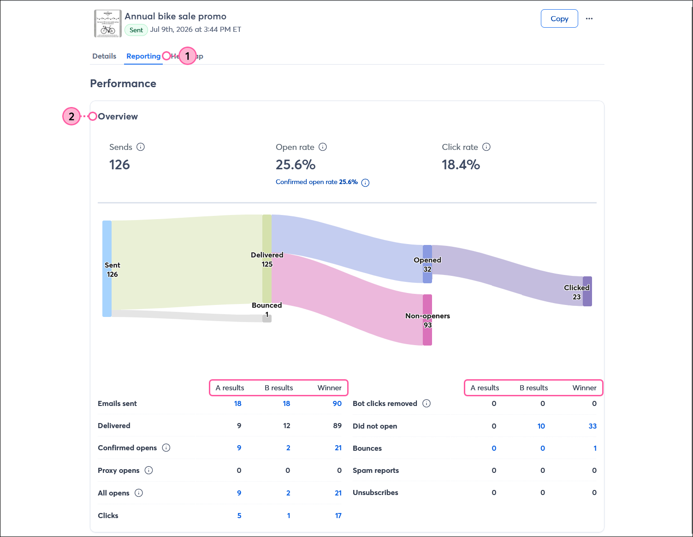Open Winner emails sent count 90

click(x=337, y=403)
